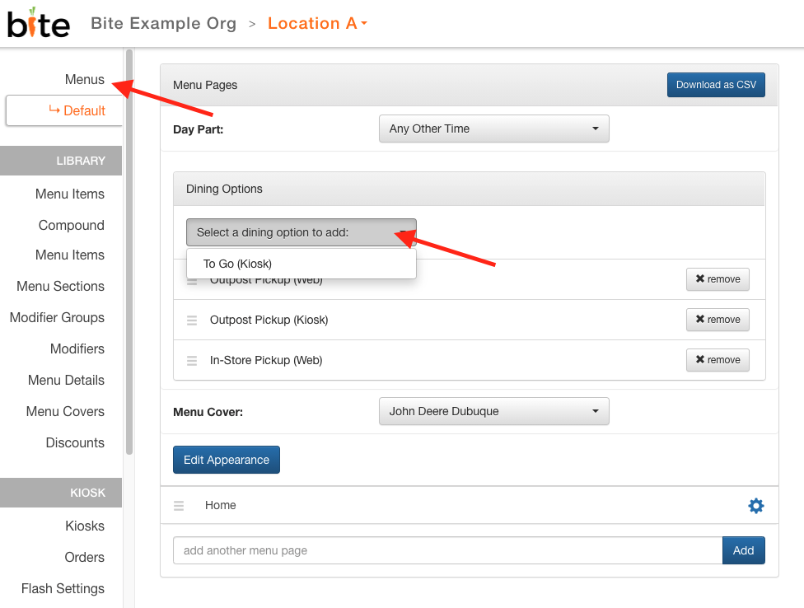Viewport: 804px width, 608px height.
Task: Click the sidebar vertical scrollbar
Action: tap(129, 252)
